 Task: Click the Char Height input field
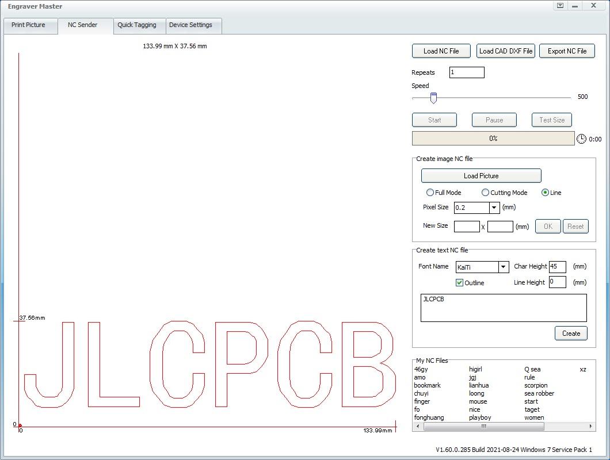(x=557, y=267)
